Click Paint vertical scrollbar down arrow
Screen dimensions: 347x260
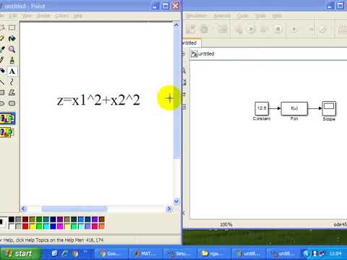[x=176, y=201]
